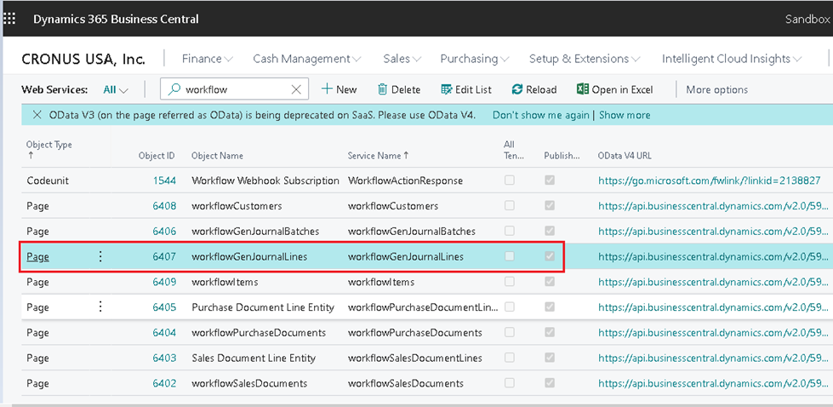
Task: Select Workflow Webhook Subscription object name
Action: pos(265,181)
